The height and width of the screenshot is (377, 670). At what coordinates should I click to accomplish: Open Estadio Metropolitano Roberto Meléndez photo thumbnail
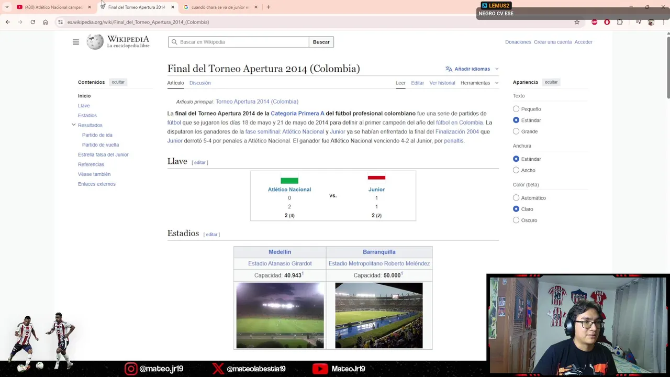[379, 315]
